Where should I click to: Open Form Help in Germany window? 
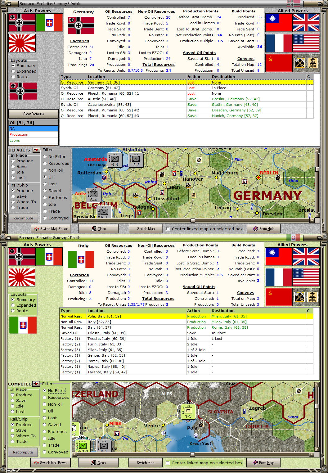coord(264,229)
